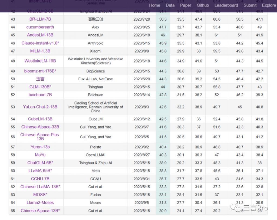Screen dimensions: 277x220
Task: Click the 玉言 model link
Action: tap(40, 79)
